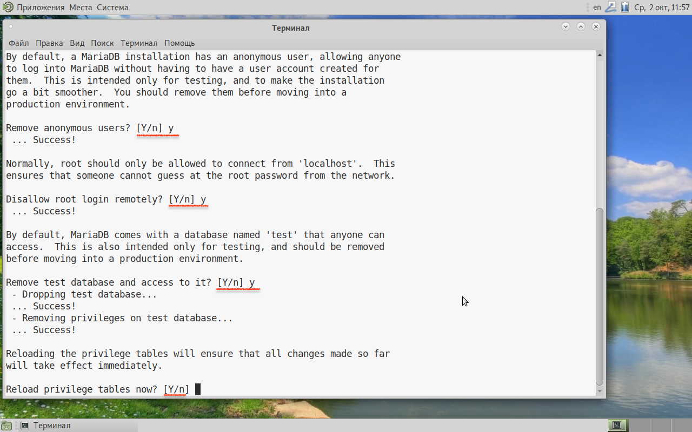Minimize the Терминал window
This screenshot has height=432, width=692.
click(566, 26)
